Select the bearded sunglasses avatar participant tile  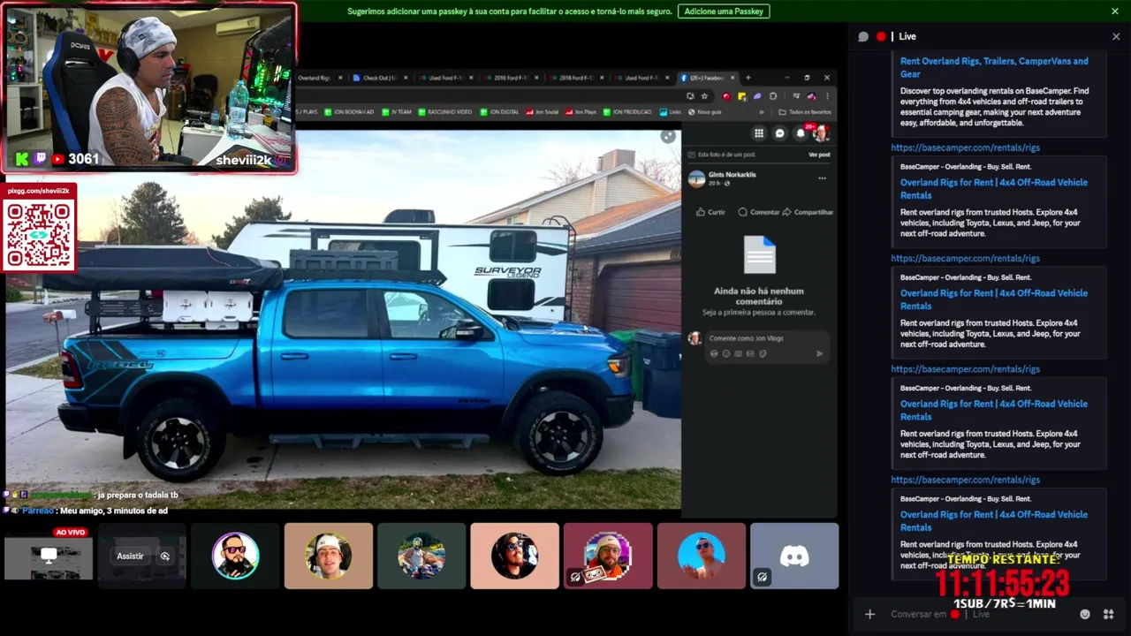click(235, 556)
